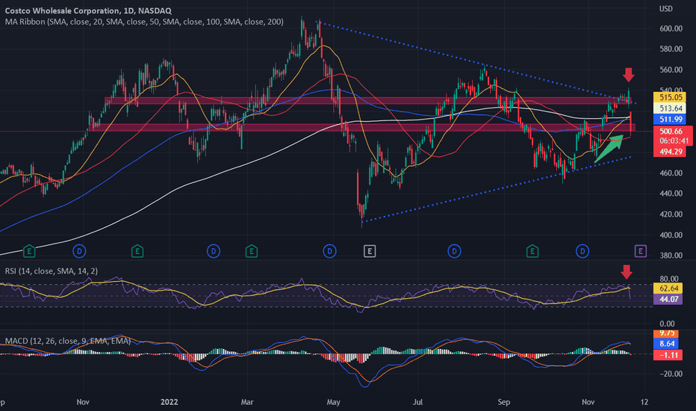The width and height of the screenshot is (696, 411).
Task: Click the May label on the time axis
Action: coord(333,402)
